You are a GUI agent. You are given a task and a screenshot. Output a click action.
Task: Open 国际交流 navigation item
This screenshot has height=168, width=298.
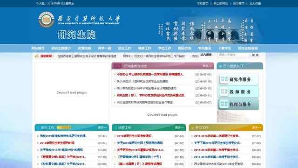184,49
